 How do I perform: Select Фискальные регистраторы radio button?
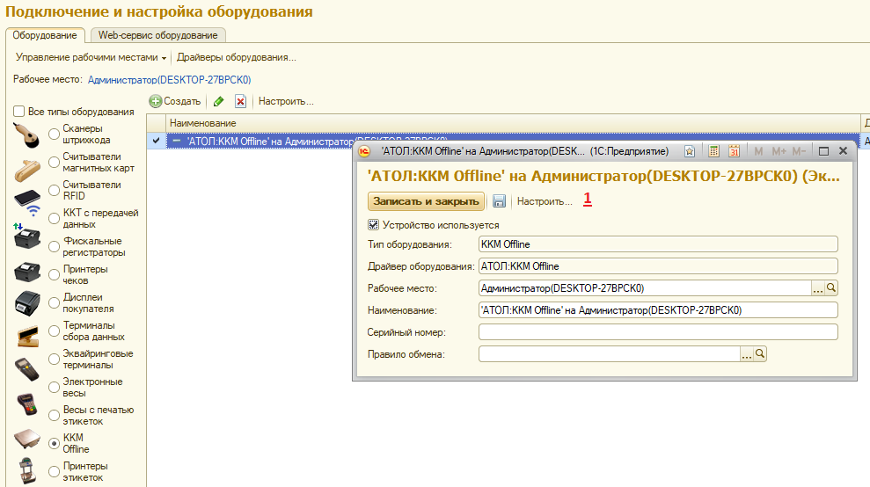pyautogui.click(x=54, y=246)
